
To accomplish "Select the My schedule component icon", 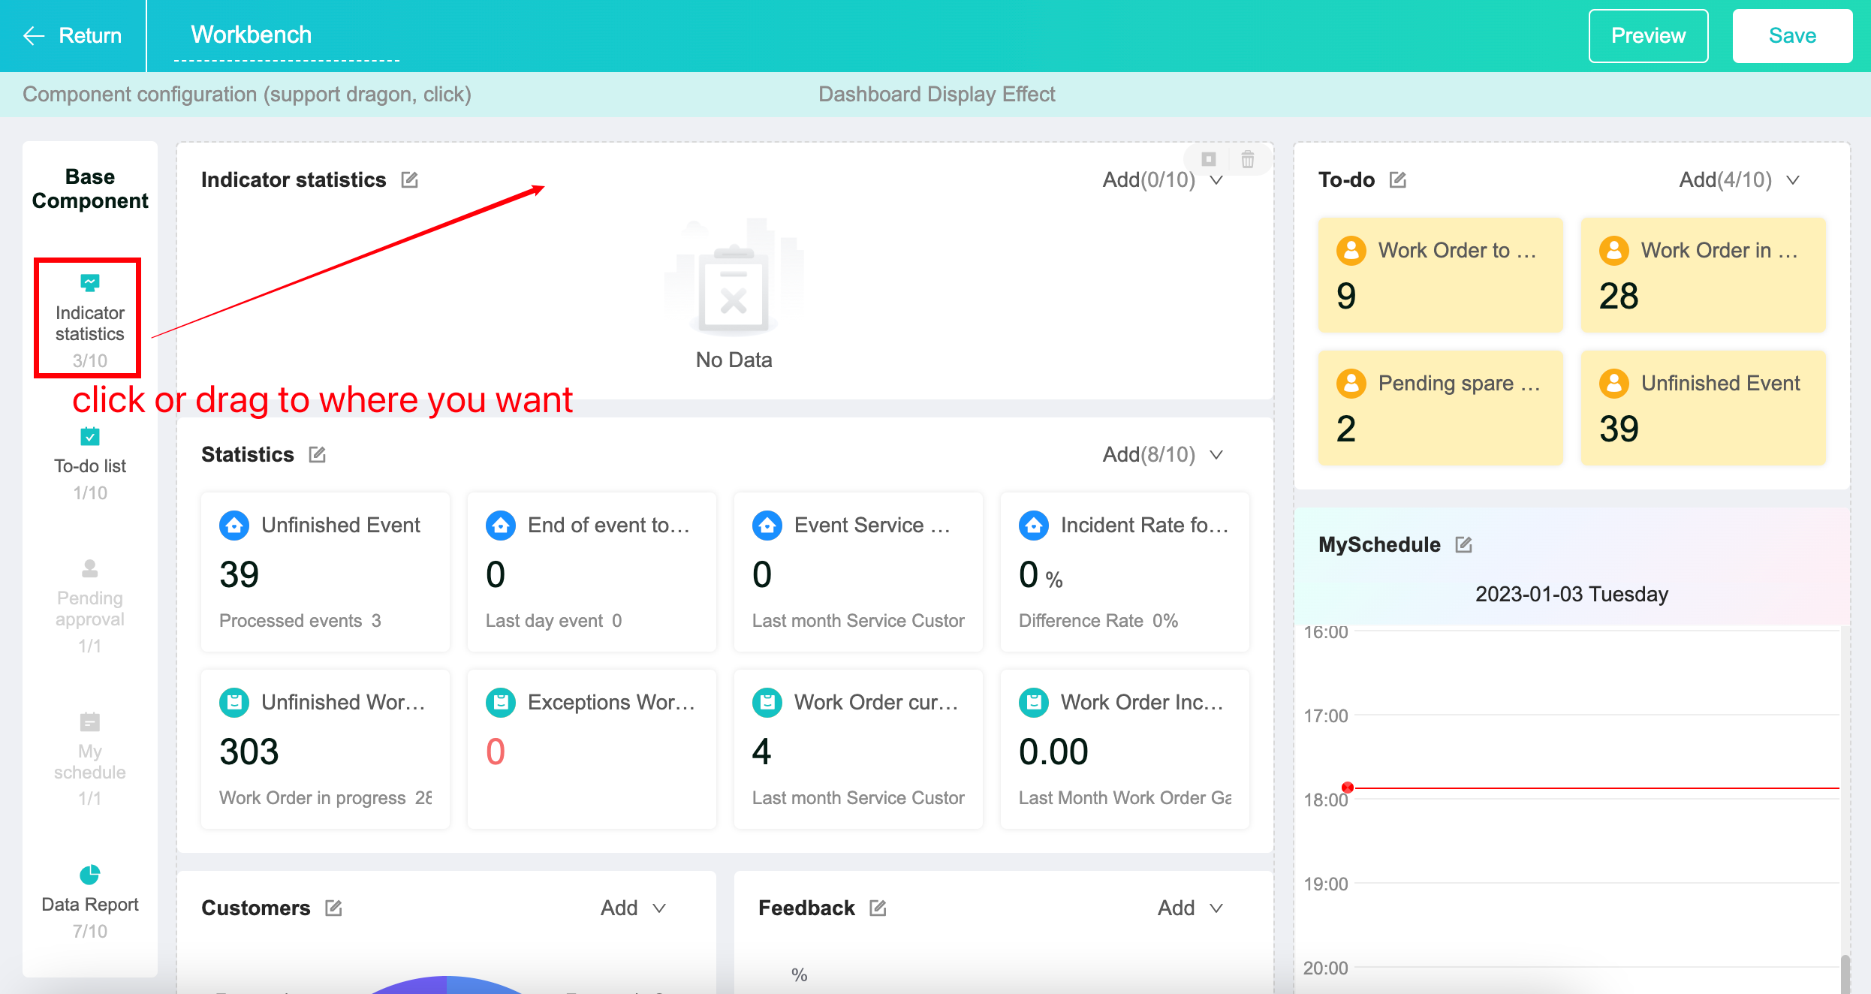I will [x=90, y=721].
